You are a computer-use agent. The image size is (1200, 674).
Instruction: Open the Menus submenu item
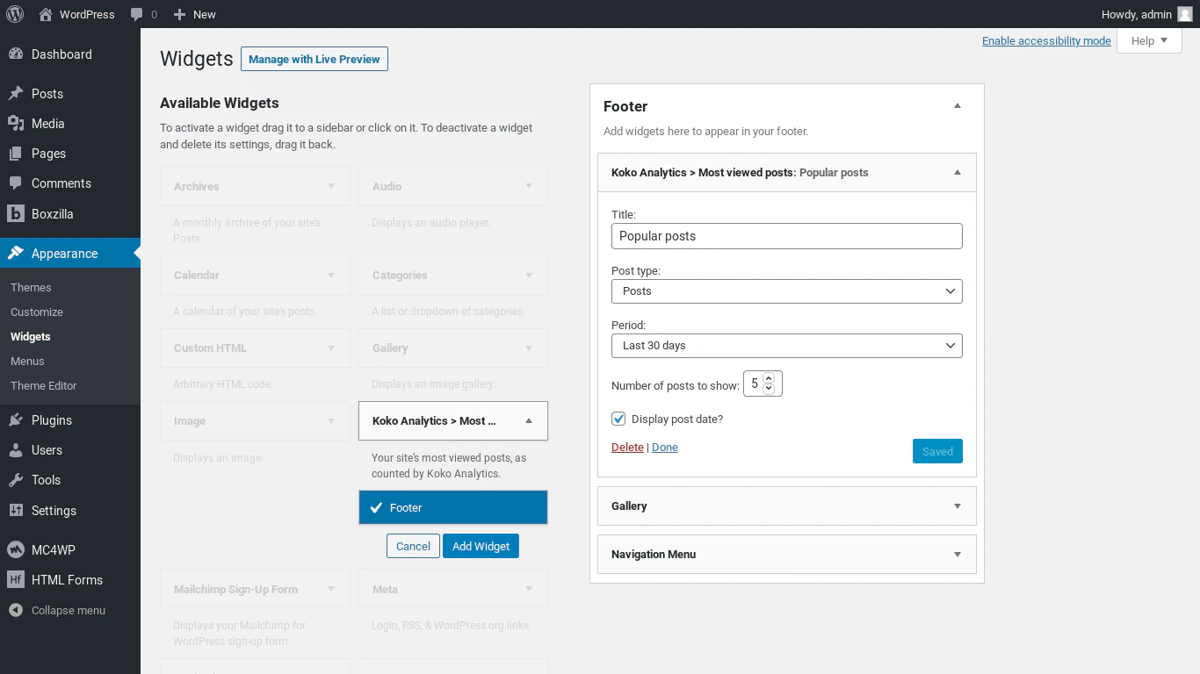(27, 362)
